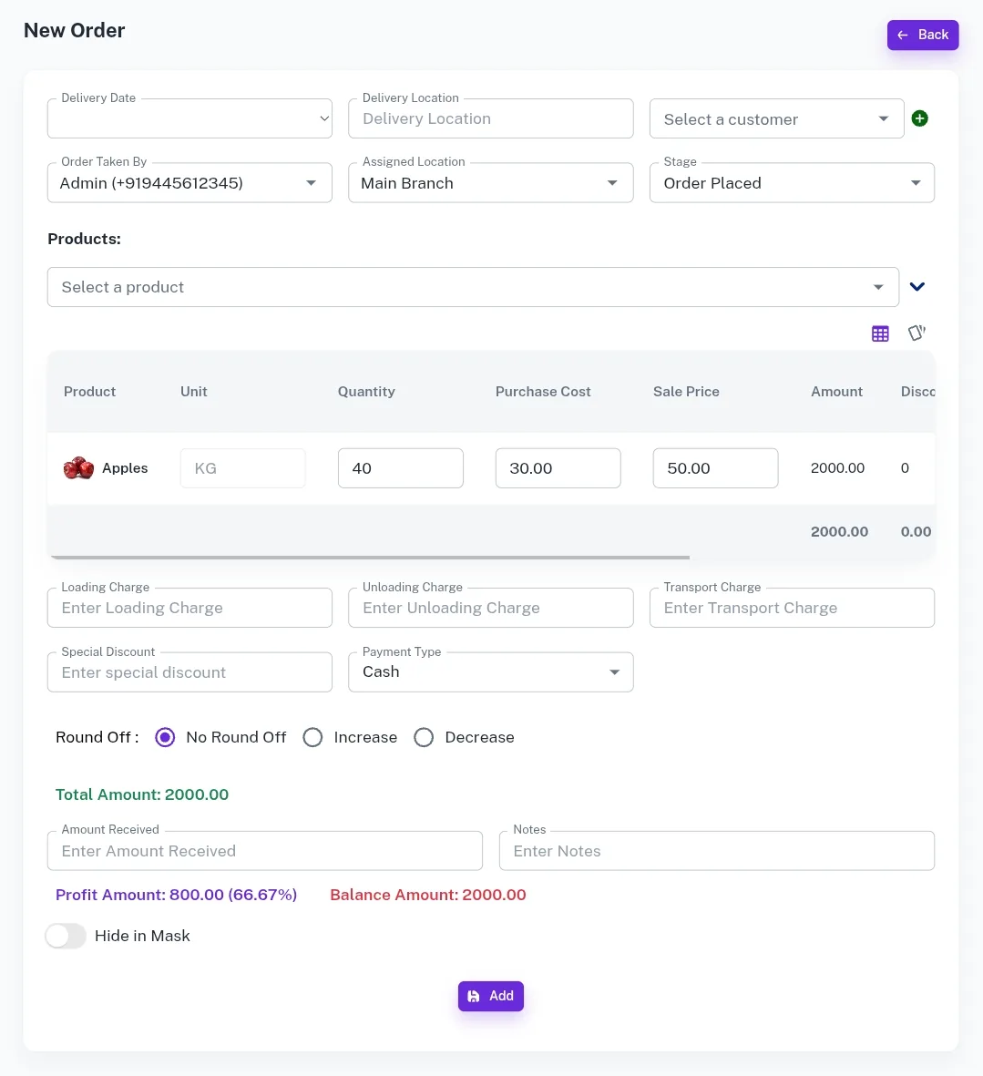Viewport: 983px width, 1076px height.
Task: Click the Apples Quantity field showing 40
Action: coord(401,468)
